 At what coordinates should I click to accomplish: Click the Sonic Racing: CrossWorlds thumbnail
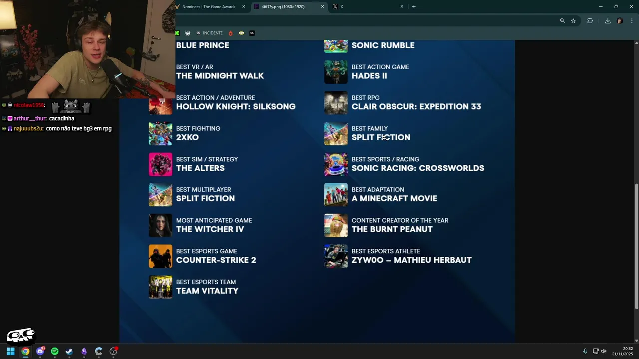click(x=336, y=164)
